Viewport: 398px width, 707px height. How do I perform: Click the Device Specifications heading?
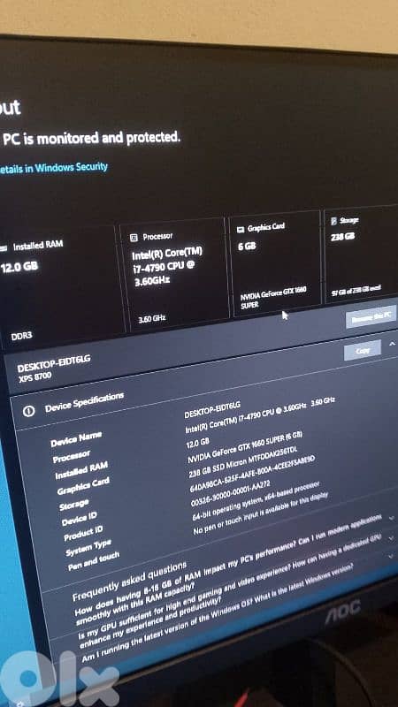tap(84, 402)
